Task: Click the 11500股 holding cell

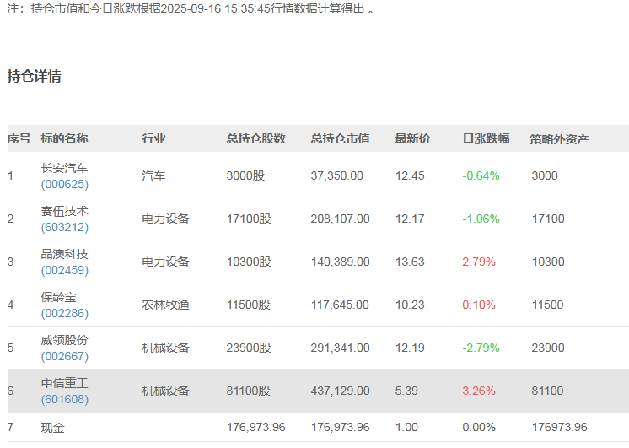Action: 249,305
